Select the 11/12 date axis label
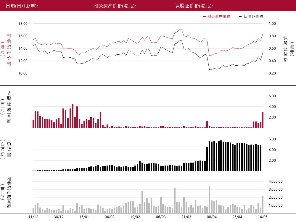Viewport: 296px width, 222px height. tap(33, 217)
